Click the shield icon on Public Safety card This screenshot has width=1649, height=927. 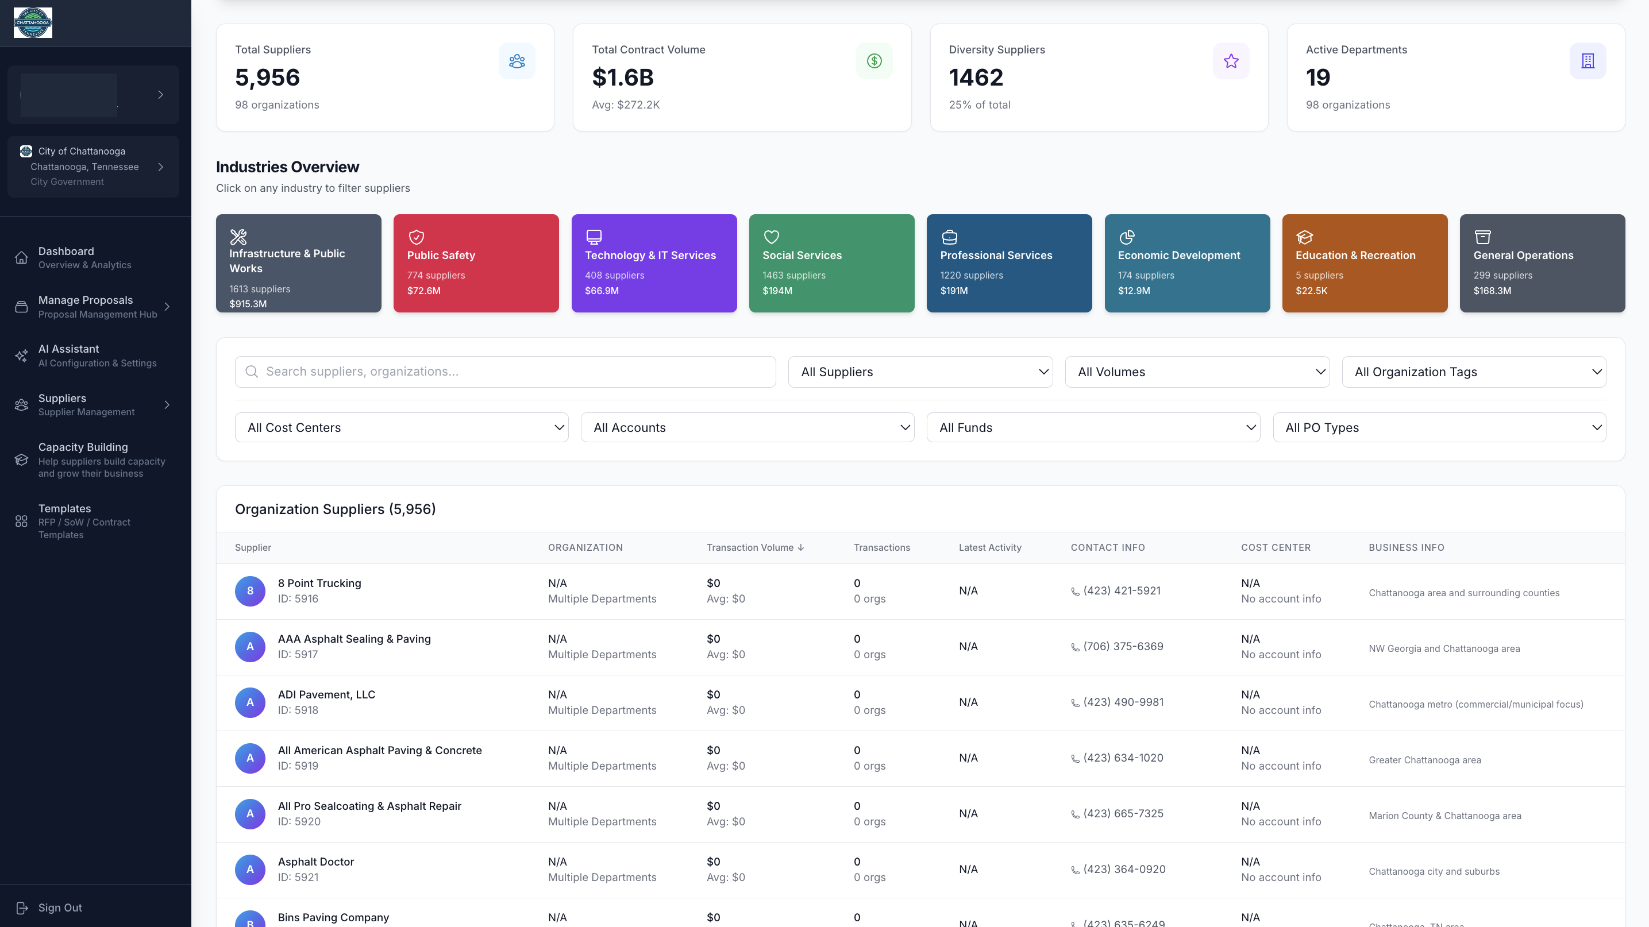(417, 236)
